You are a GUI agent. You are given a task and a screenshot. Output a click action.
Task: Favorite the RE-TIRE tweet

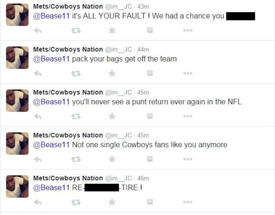[112, 202]
